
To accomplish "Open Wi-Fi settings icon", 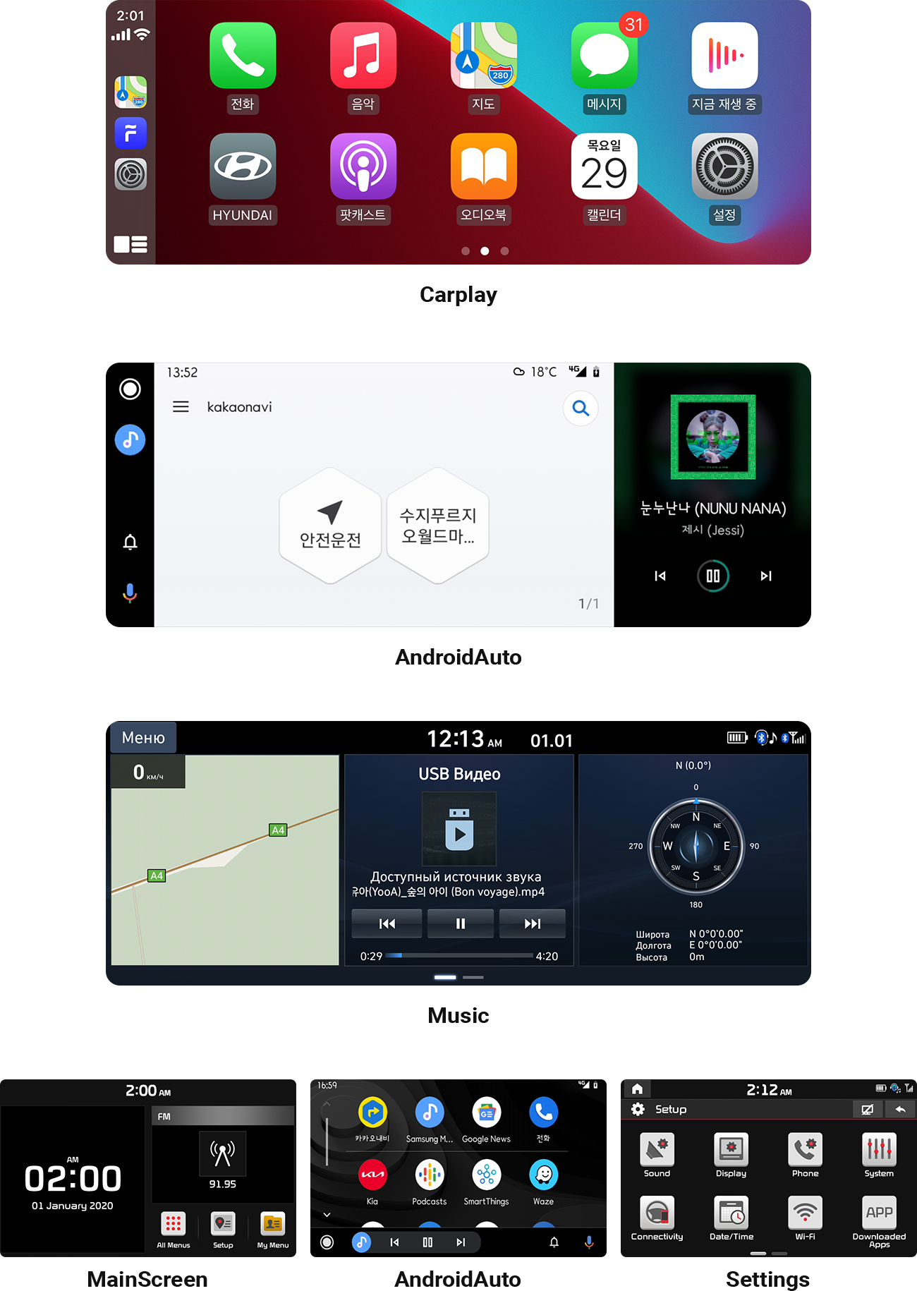I will coord(805,1213).
